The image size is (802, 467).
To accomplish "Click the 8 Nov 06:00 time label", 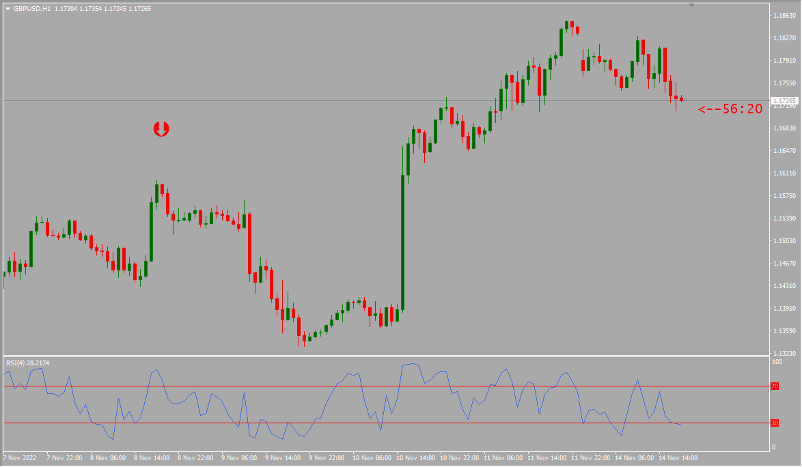I will click(108, 458).
